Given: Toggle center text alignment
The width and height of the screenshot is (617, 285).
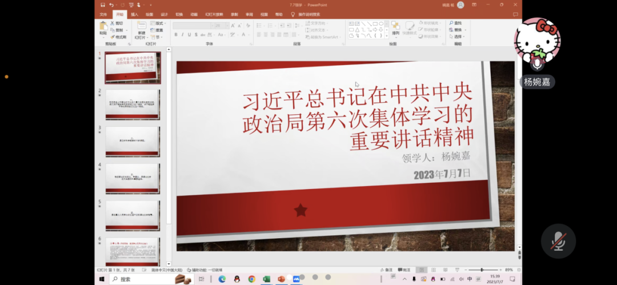Looking at the screenshot, I should click(x=266, y=35).
